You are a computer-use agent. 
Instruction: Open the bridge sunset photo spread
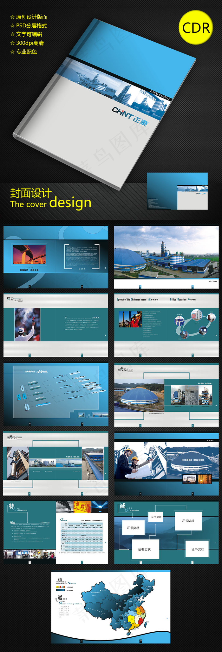[x=56, y=257]
